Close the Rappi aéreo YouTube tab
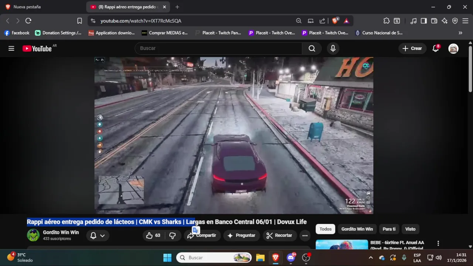The width and height of the screenshot is (473, 266). tap(164, 7)
